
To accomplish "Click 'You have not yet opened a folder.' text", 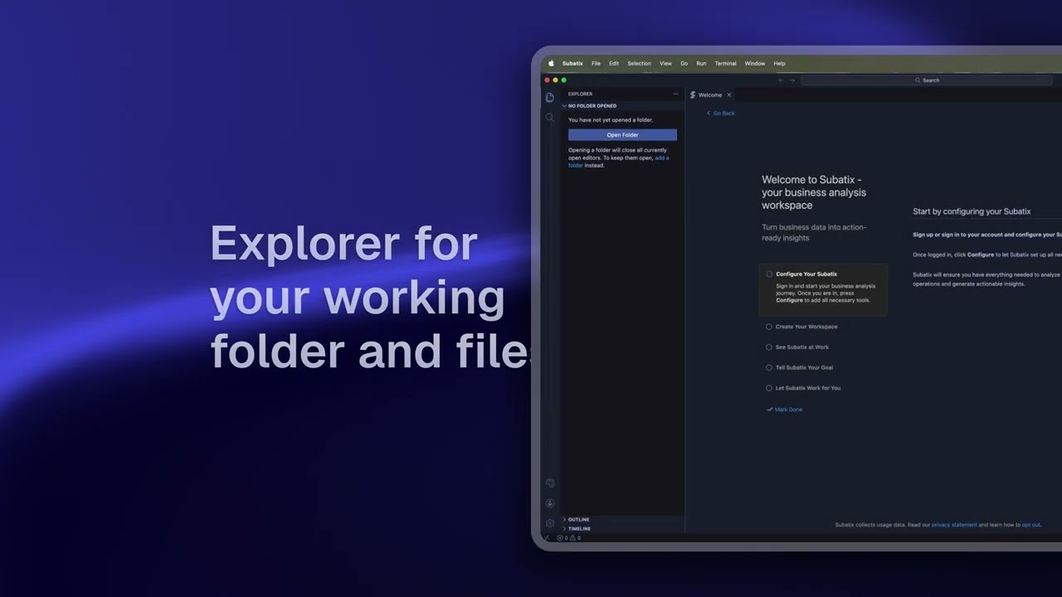I will 611,120.
